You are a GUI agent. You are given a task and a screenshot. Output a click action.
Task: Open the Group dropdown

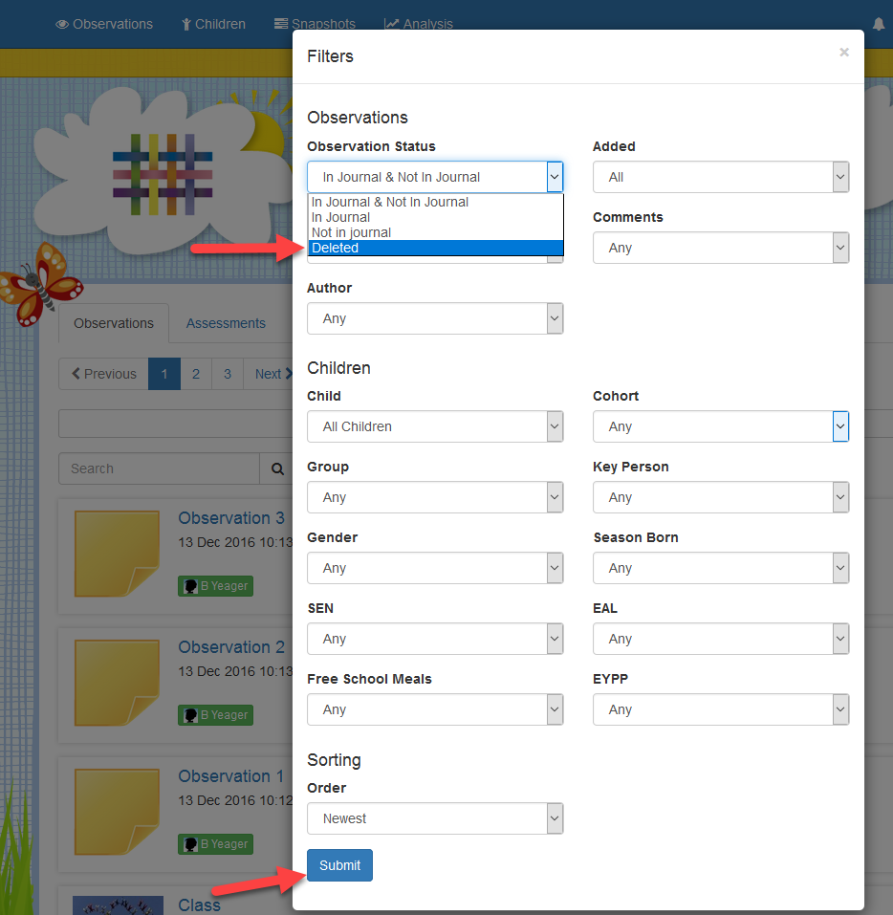(435, 497)
